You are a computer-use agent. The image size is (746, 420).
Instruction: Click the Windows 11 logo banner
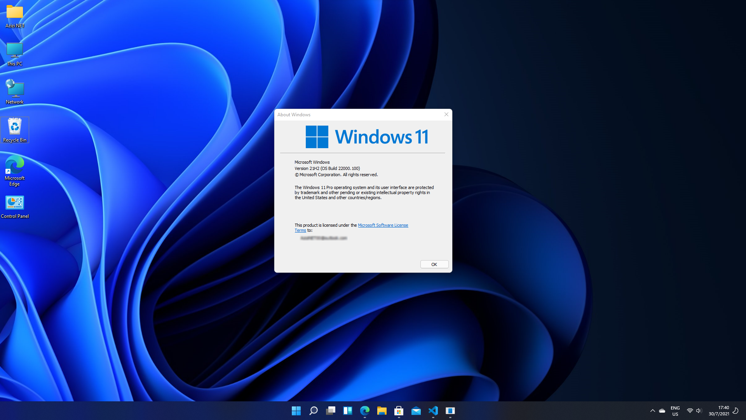[x=367, y=137]
